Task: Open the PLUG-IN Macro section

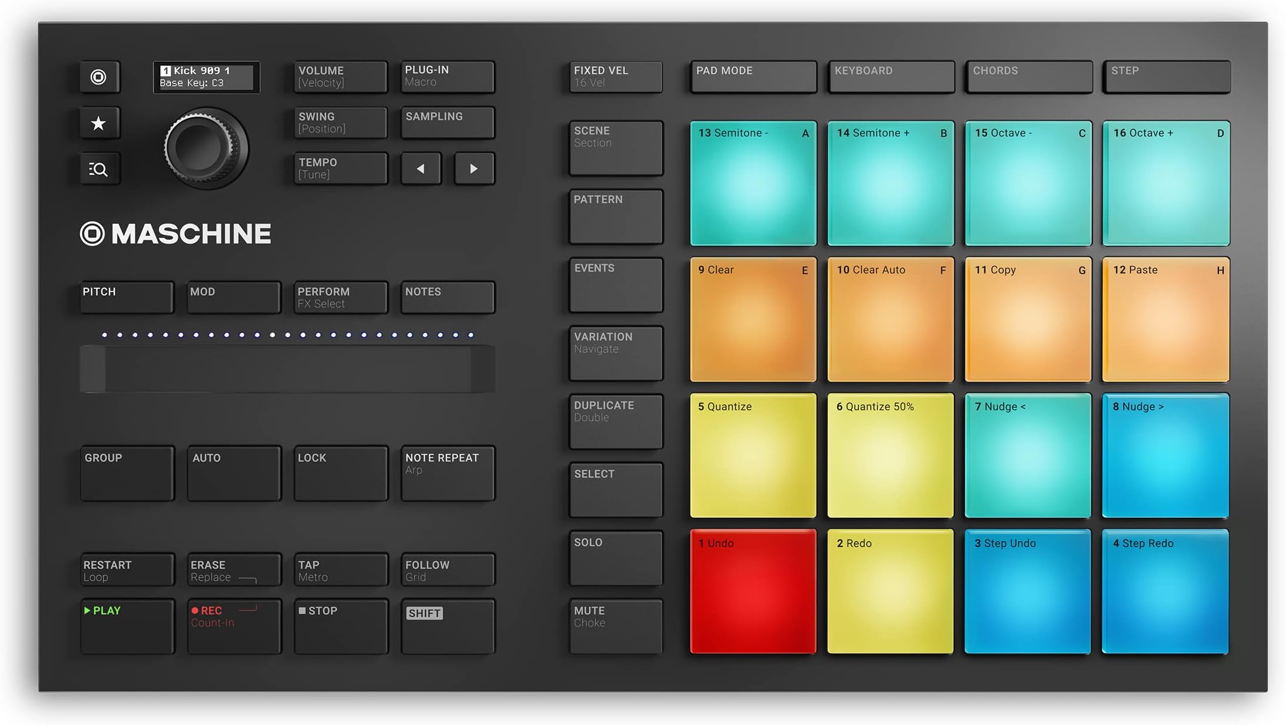Action: click(447, 77)
